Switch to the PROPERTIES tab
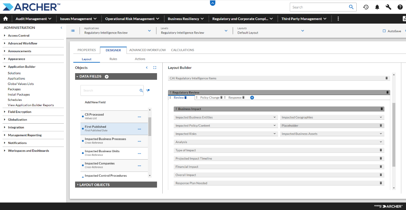 coord(87,50)
